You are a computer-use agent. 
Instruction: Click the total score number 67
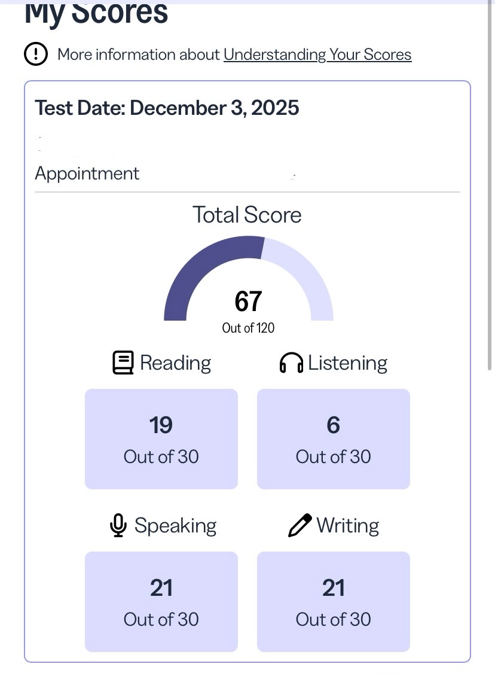pyautogui.click(x=248, y=302)
